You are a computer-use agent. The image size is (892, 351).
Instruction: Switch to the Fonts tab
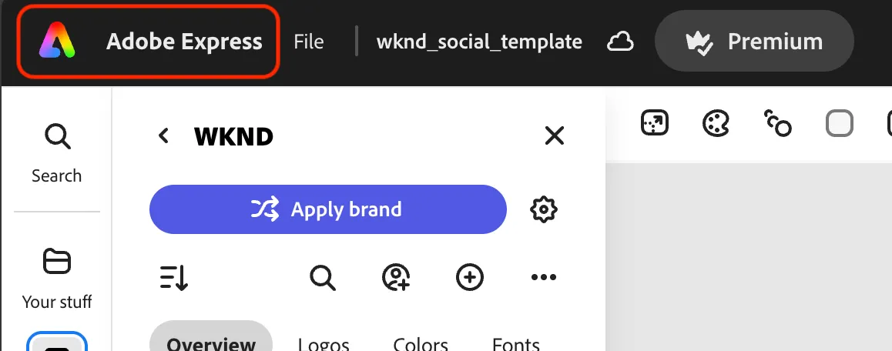pyautogui.click(x=516, y=343)
